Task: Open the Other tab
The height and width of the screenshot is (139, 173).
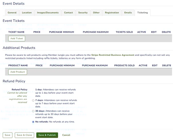Action: coord(96,13)
